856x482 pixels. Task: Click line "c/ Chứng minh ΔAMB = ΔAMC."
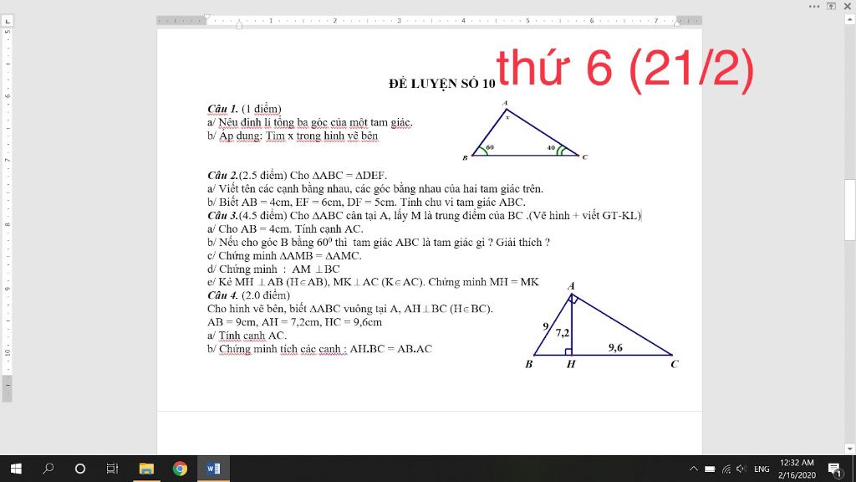pyautogui.click(x=284, y=256)
